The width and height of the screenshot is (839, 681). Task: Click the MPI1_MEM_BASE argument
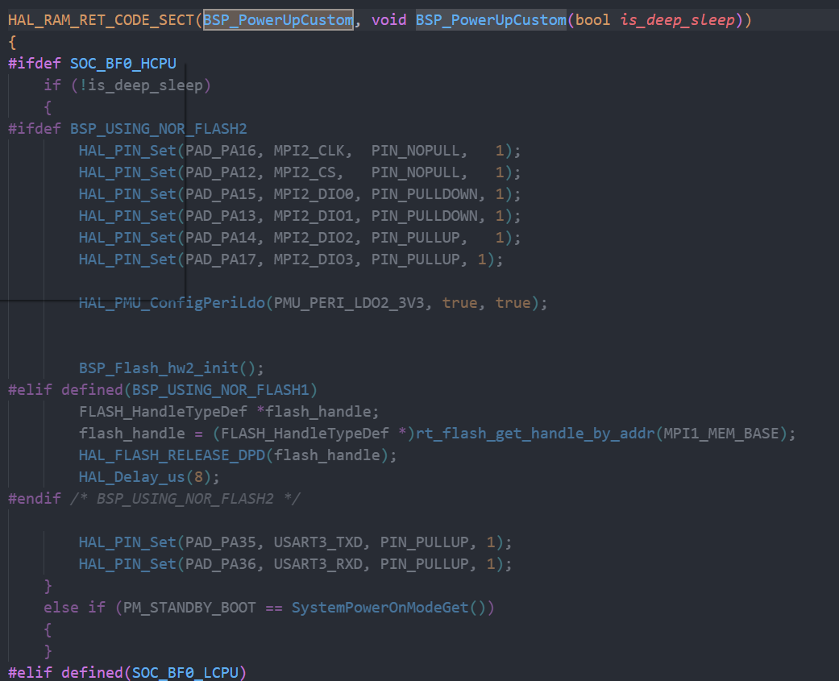coord(721,434)
